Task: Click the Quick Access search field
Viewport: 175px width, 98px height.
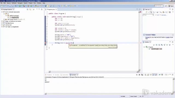Action: point(158,6)
